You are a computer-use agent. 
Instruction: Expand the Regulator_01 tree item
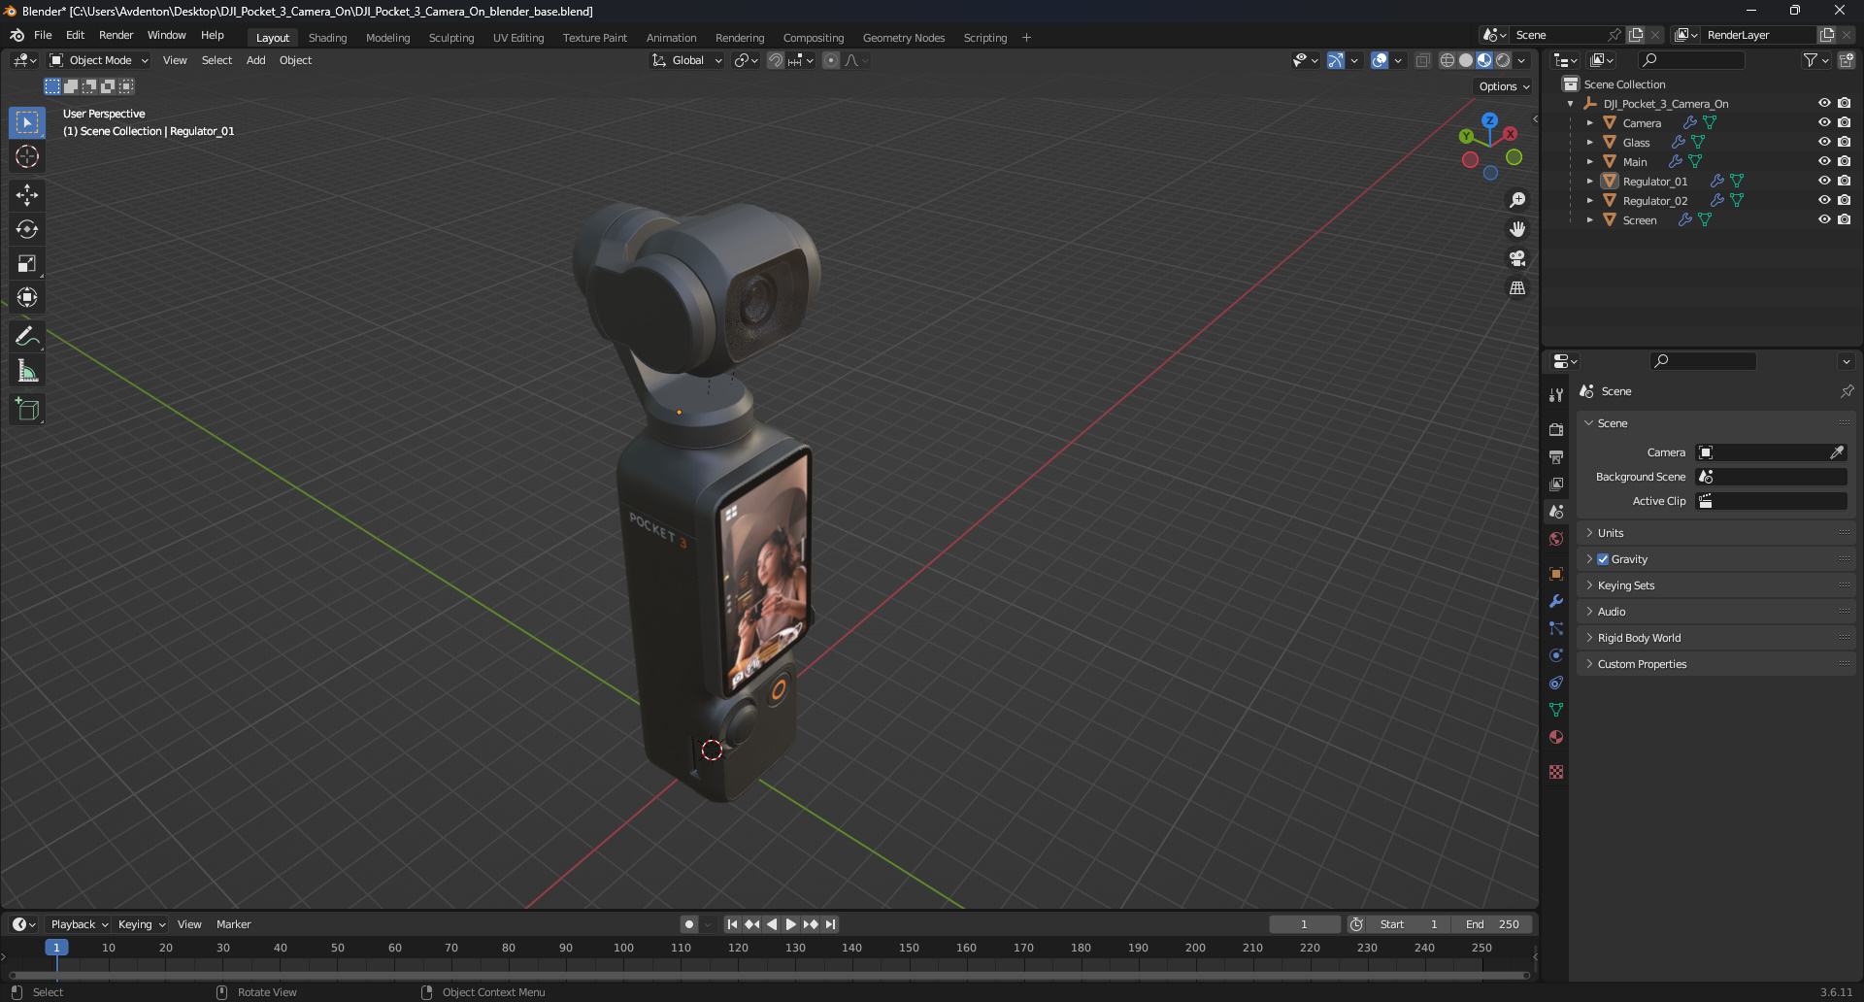click(1589, 181)
